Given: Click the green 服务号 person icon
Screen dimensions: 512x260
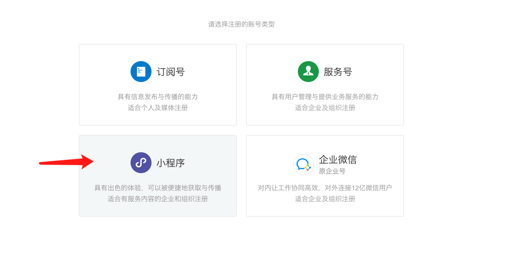Looking at the screenshot, I should point(308,72).
